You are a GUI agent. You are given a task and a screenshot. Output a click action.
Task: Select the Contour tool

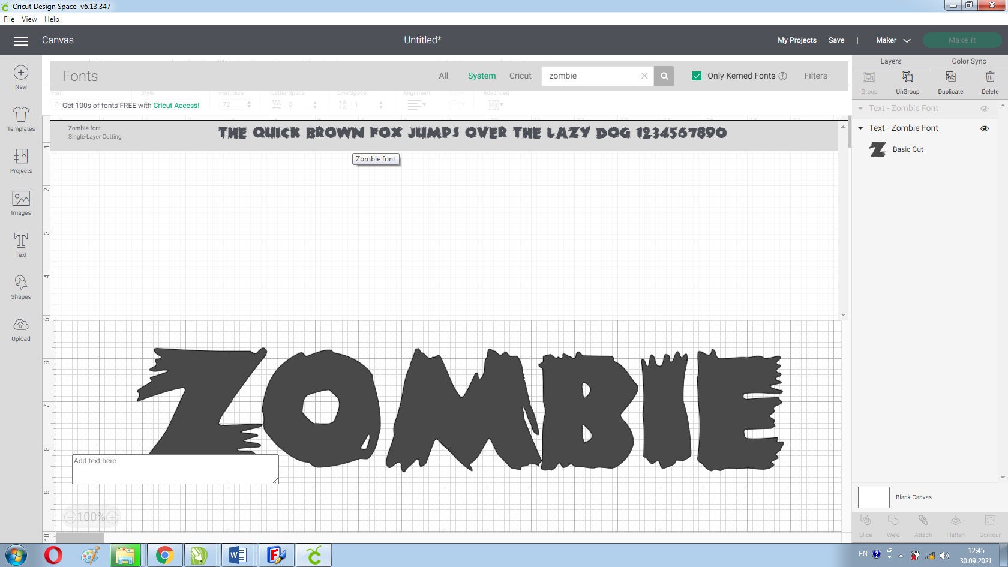pos(989,523)
